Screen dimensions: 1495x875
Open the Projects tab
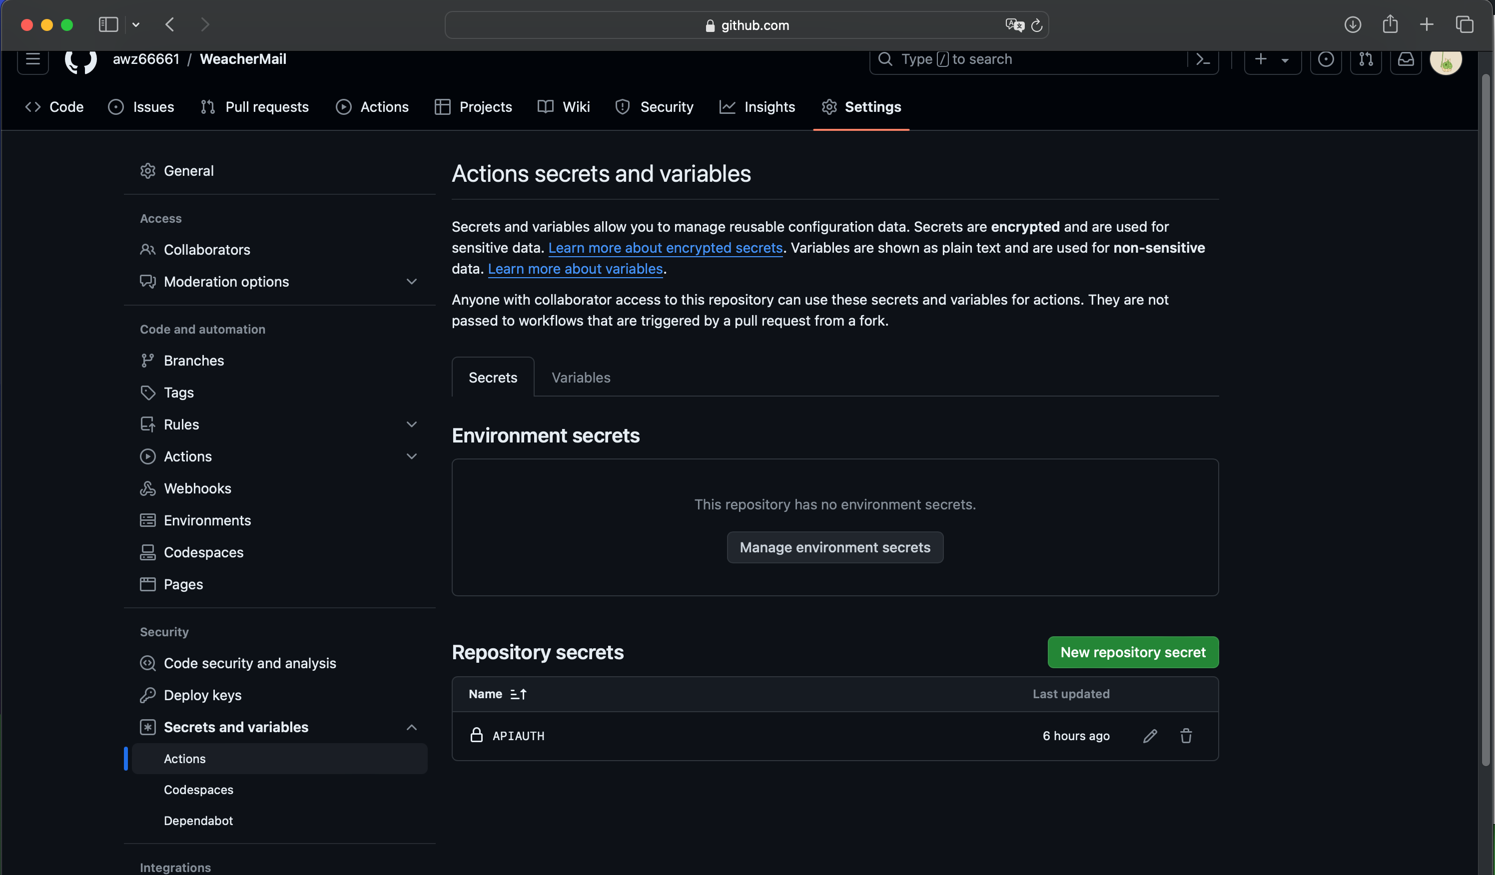pos(473,107)
